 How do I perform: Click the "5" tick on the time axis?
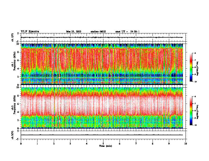(x=103, y=144)
